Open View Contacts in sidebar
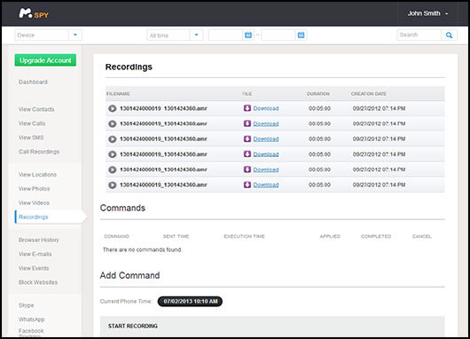The image size is (470, 339). [36, 109]
